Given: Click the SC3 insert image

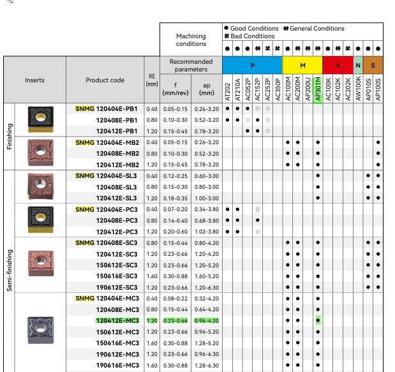Looking at the screenshot, I should (x=41, y=263).
